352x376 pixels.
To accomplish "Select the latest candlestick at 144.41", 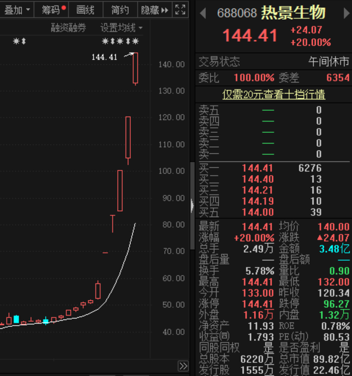I will tap(135, 68).
